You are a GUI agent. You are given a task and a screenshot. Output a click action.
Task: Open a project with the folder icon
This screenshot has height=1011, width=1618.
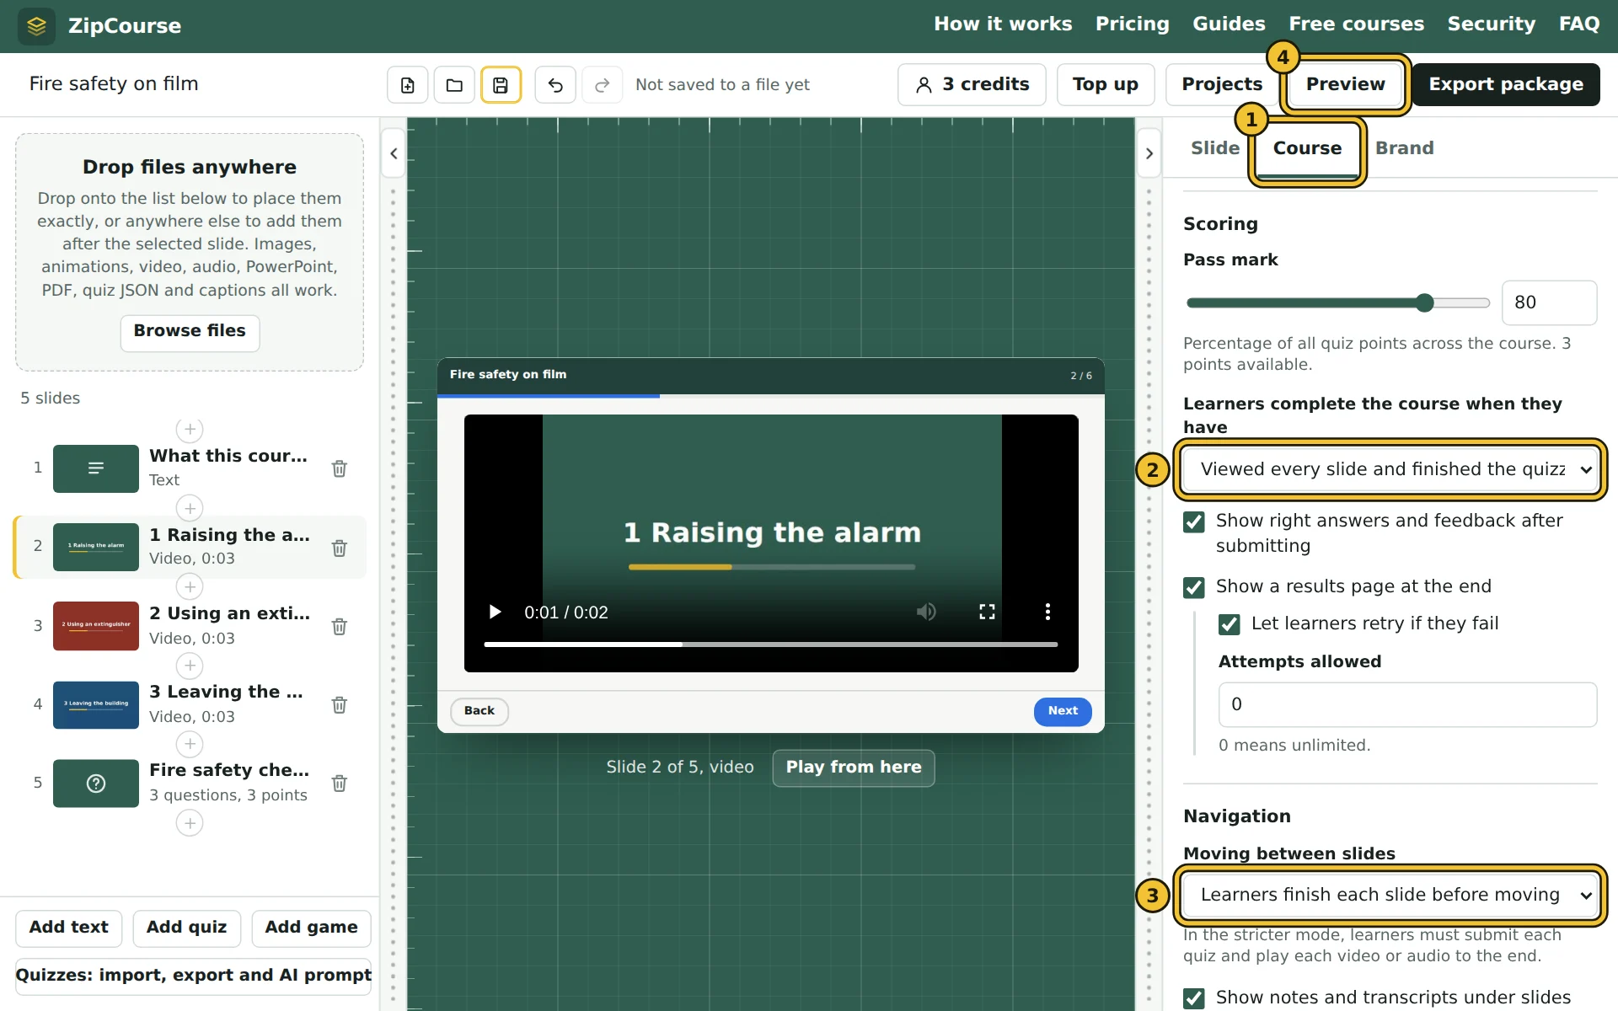(x=454, y=85)
